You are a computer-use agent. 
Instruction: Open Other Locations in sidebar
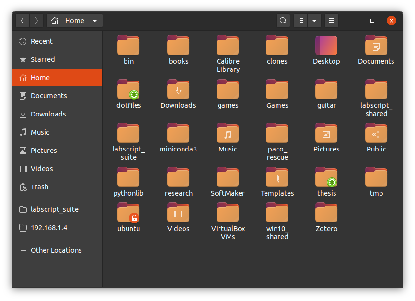coord(57,250)
